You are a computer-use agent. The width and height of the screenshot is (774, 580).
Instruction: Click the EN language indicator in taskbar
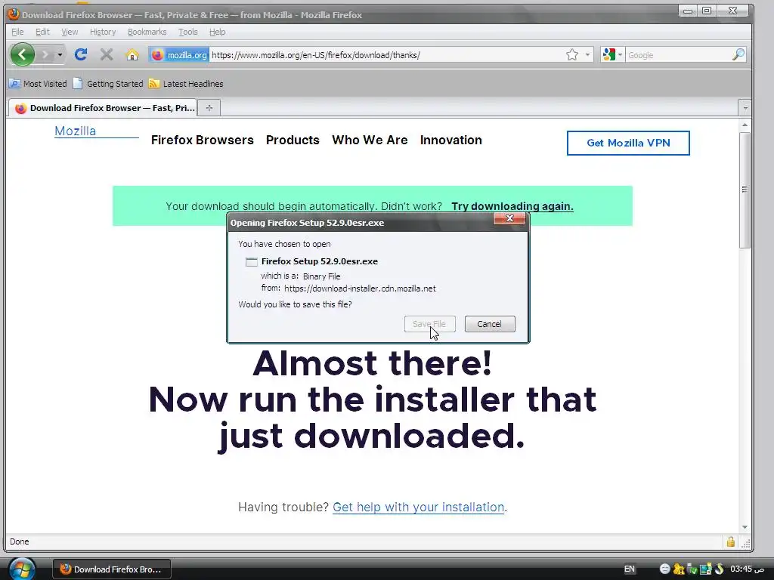[x=630, y=569]
